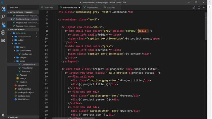The image size is (212, 119).
Task: Open babel.config.js in the file tree
Action: (x=23, y=89)
